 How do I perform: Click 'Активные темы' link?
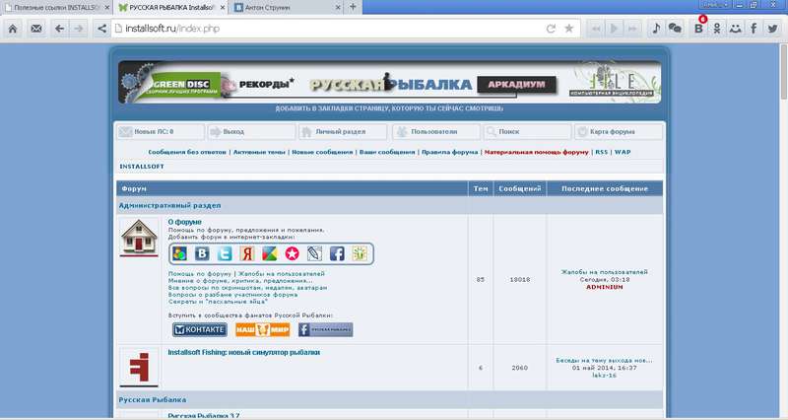pyautogui.click(x=259, y=152)
